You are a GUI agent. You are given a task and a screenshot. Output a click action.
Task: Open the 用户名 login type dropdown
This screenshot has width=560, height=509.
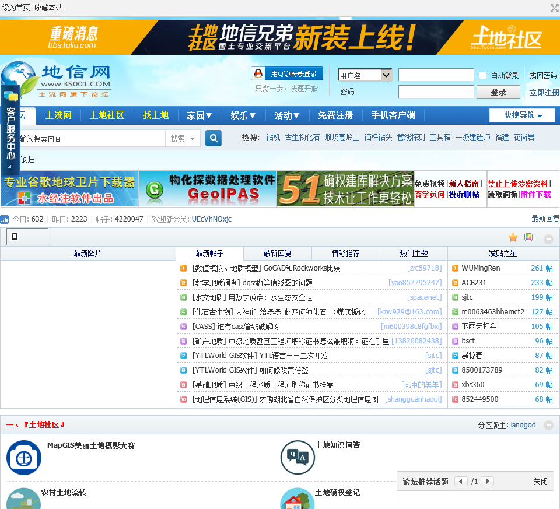pos(365,75)
